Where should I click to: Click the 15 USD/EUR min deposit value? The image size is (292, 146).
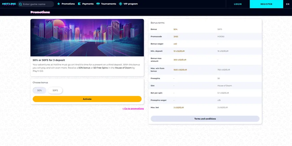pos(223,51)
